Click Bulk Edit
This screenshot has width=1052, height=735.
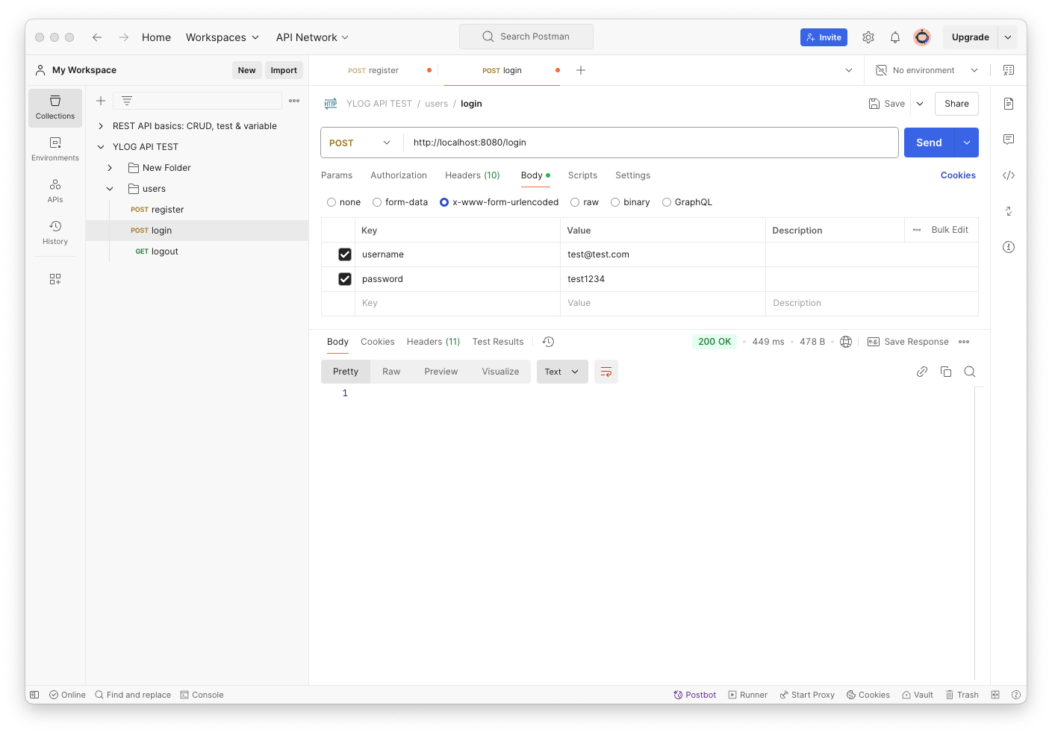point(950,230)
